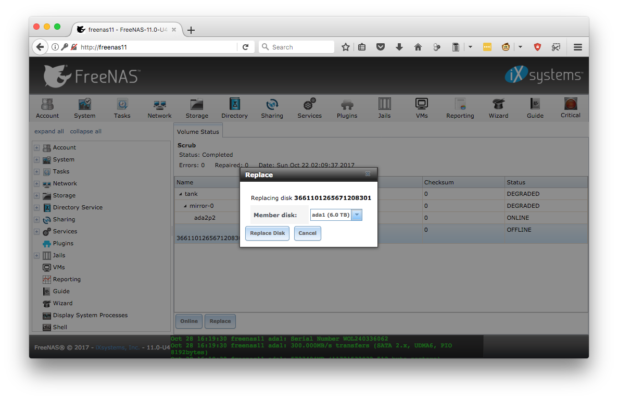
Task: Click the Critical alert icon
Action: 570,108
